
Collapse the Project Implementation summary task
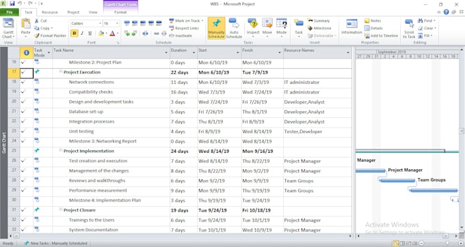pos(60,150)
